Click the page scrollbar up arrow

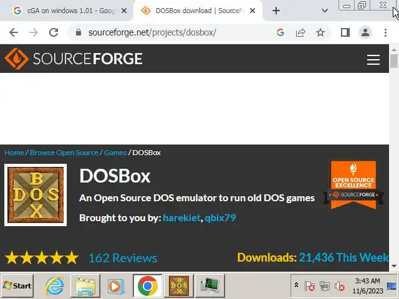(x=394, y=49)
